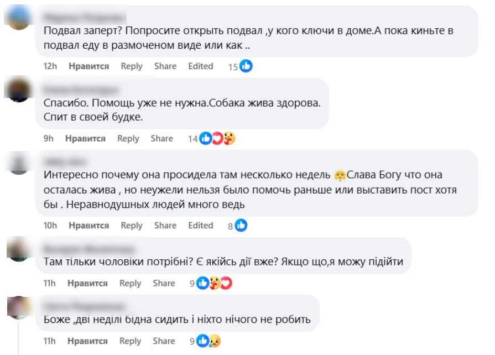Like the 'Подвал заперт' comment via Нравится
Screen dimensions: 495x355
[88, 66]
